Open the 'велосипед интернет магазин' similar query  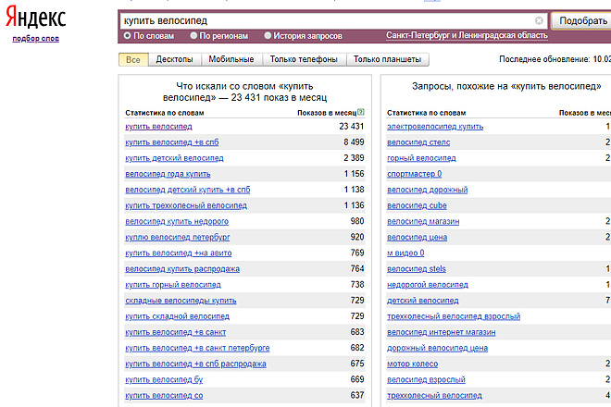click(x=441, y=333)
